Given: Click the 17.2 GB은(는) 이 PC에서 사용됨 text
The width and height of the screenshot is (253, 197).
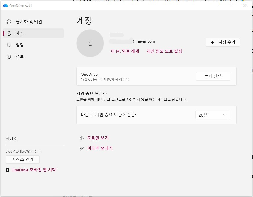Looking at the screenshot, I should [105, 79].
